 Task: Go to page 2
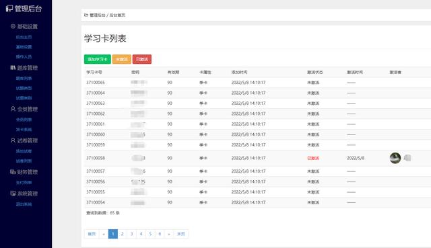click(x=123, y=234)
